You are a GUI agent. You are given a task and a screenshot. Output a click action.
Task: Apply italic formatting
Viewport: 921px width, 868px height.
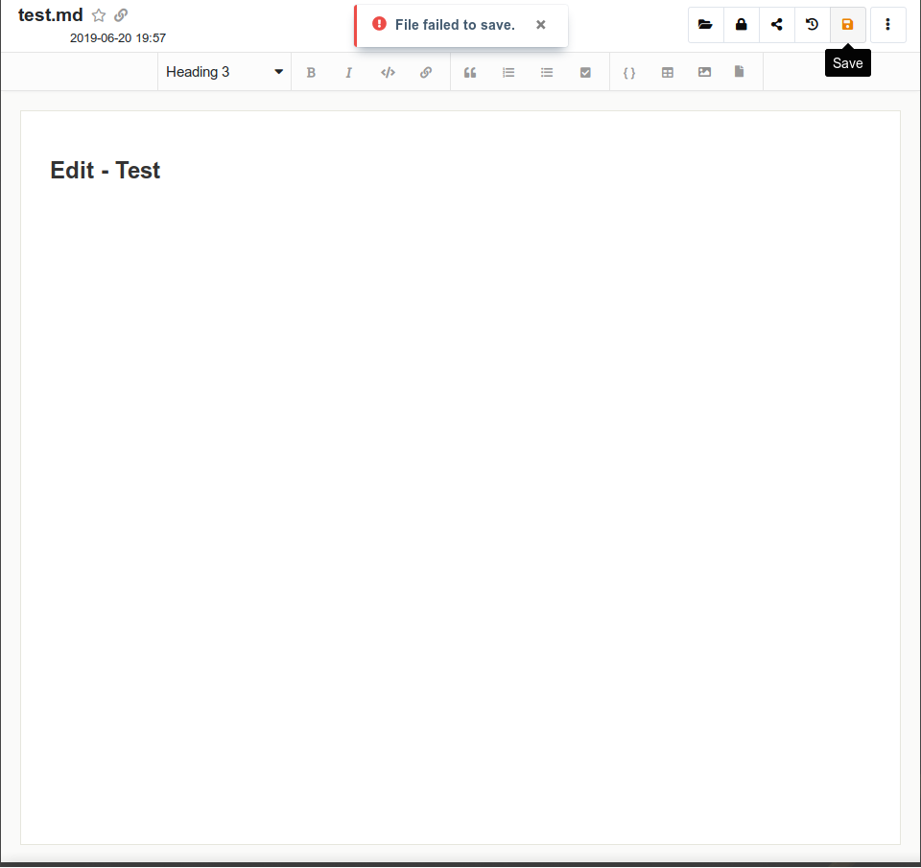pyautogui.click(x=349, y=72)
